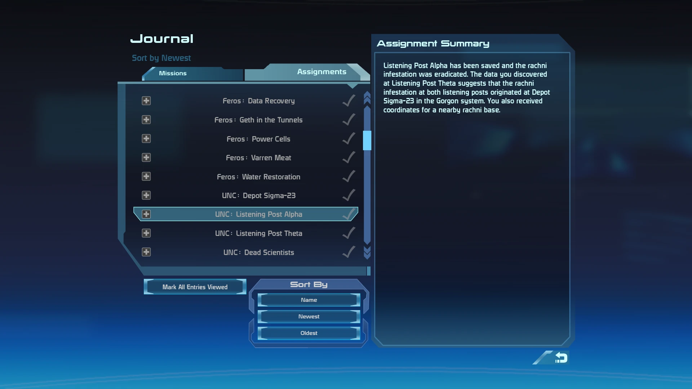Expand the UNC: Listening Post Theta entry
This screenshot has width=692, height=389.
146,233
